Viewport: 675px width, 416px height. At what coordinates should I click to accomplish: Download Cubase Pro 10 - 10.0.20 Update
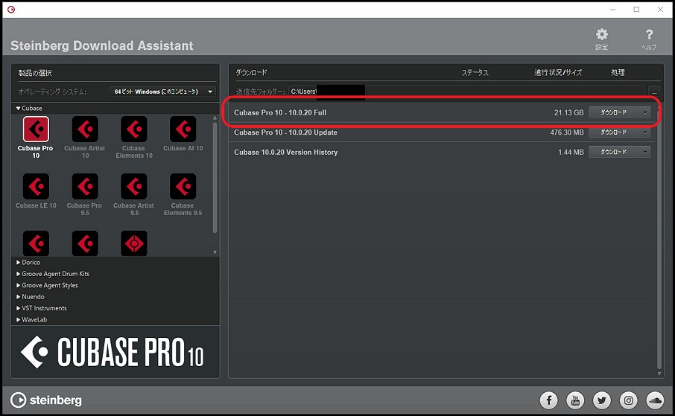tap(614, 132)
